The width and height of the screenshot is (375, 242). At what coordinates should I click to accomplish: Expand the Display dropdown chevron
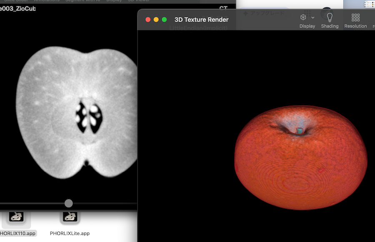pyautogui.click(x=312, y=17)
